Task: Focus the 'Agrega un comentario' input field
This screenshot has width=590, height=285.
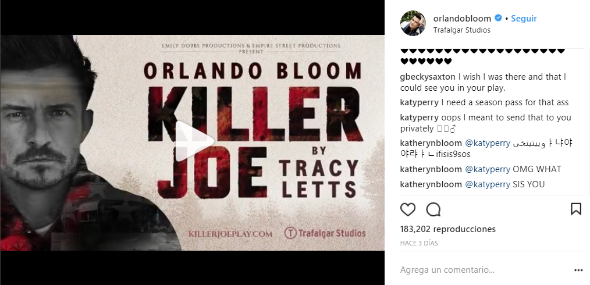Action: [x=483, y=270]
